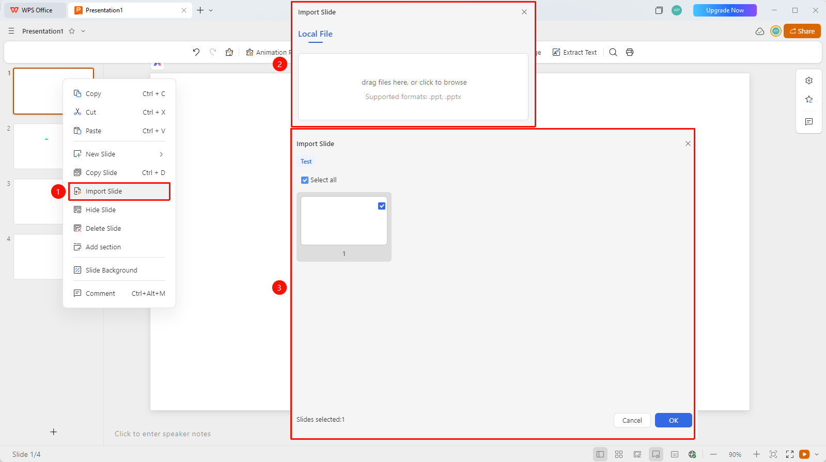
Task: Click the fit-to-window icon
Action: pyautogui.click(x=773, y=454)
